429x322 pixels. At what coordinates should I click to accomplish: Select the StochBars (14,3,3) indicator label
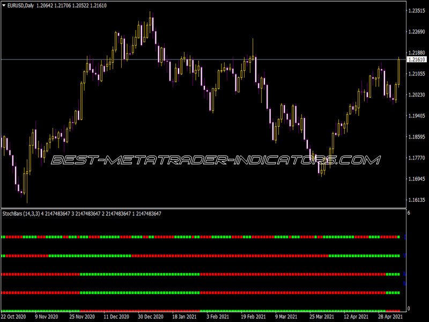pos(21,214)
